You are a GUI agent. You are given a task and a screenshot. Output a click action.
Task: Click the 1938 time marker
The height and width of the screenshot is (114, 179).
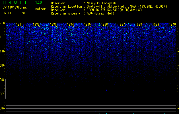(139, 25)
